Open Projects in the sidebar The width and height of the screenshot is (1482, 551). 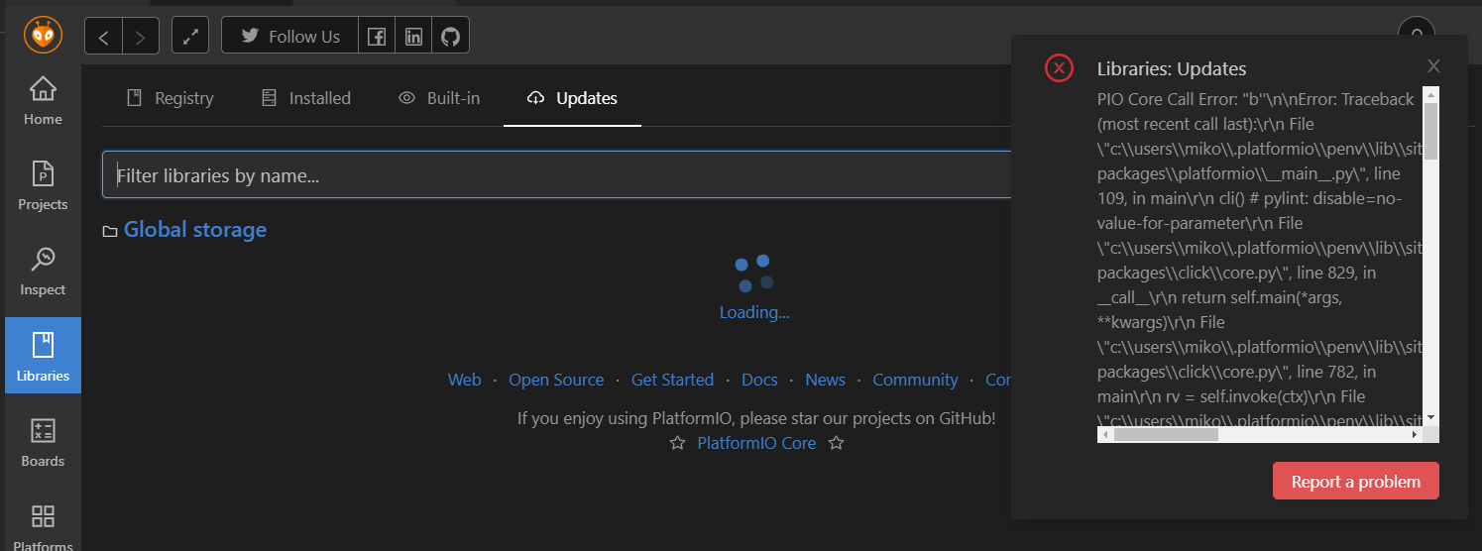[43, 186]
